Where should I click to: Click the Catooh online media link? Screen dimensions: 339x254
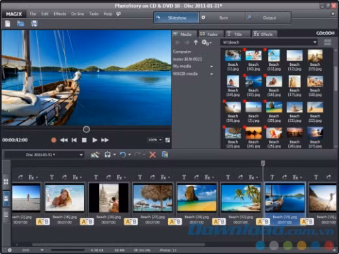coord(325,33)
